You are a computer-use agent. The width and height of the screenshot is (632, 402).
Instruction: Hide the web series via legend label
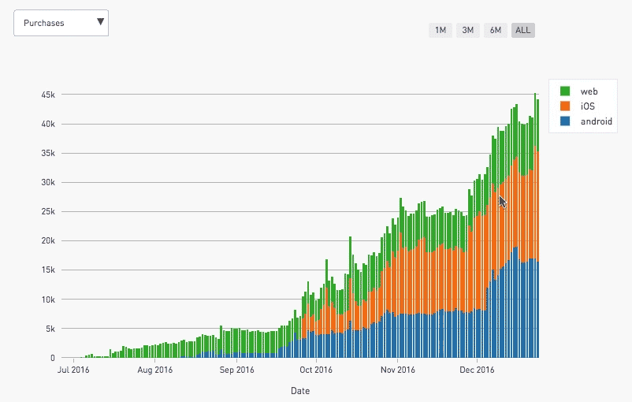[x=589, y=91]
